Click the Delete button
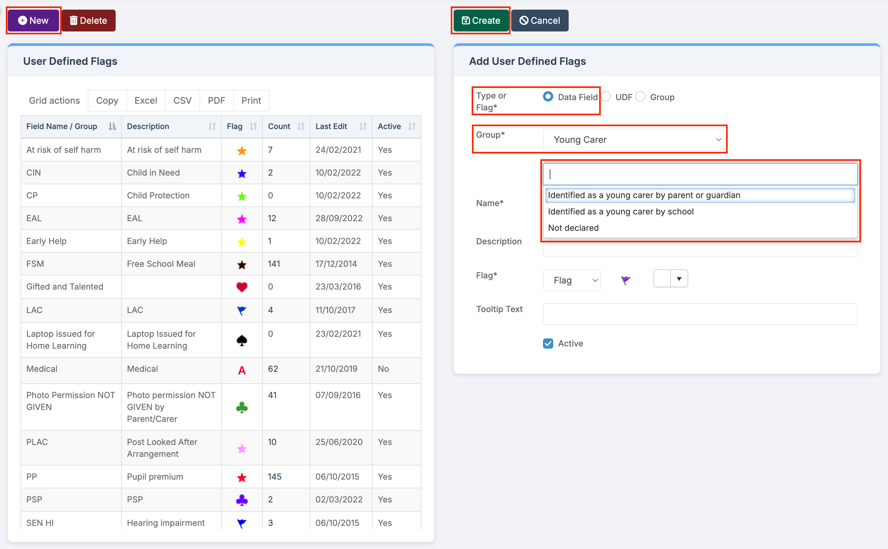The image size is (888, 549). pos(89,21)
